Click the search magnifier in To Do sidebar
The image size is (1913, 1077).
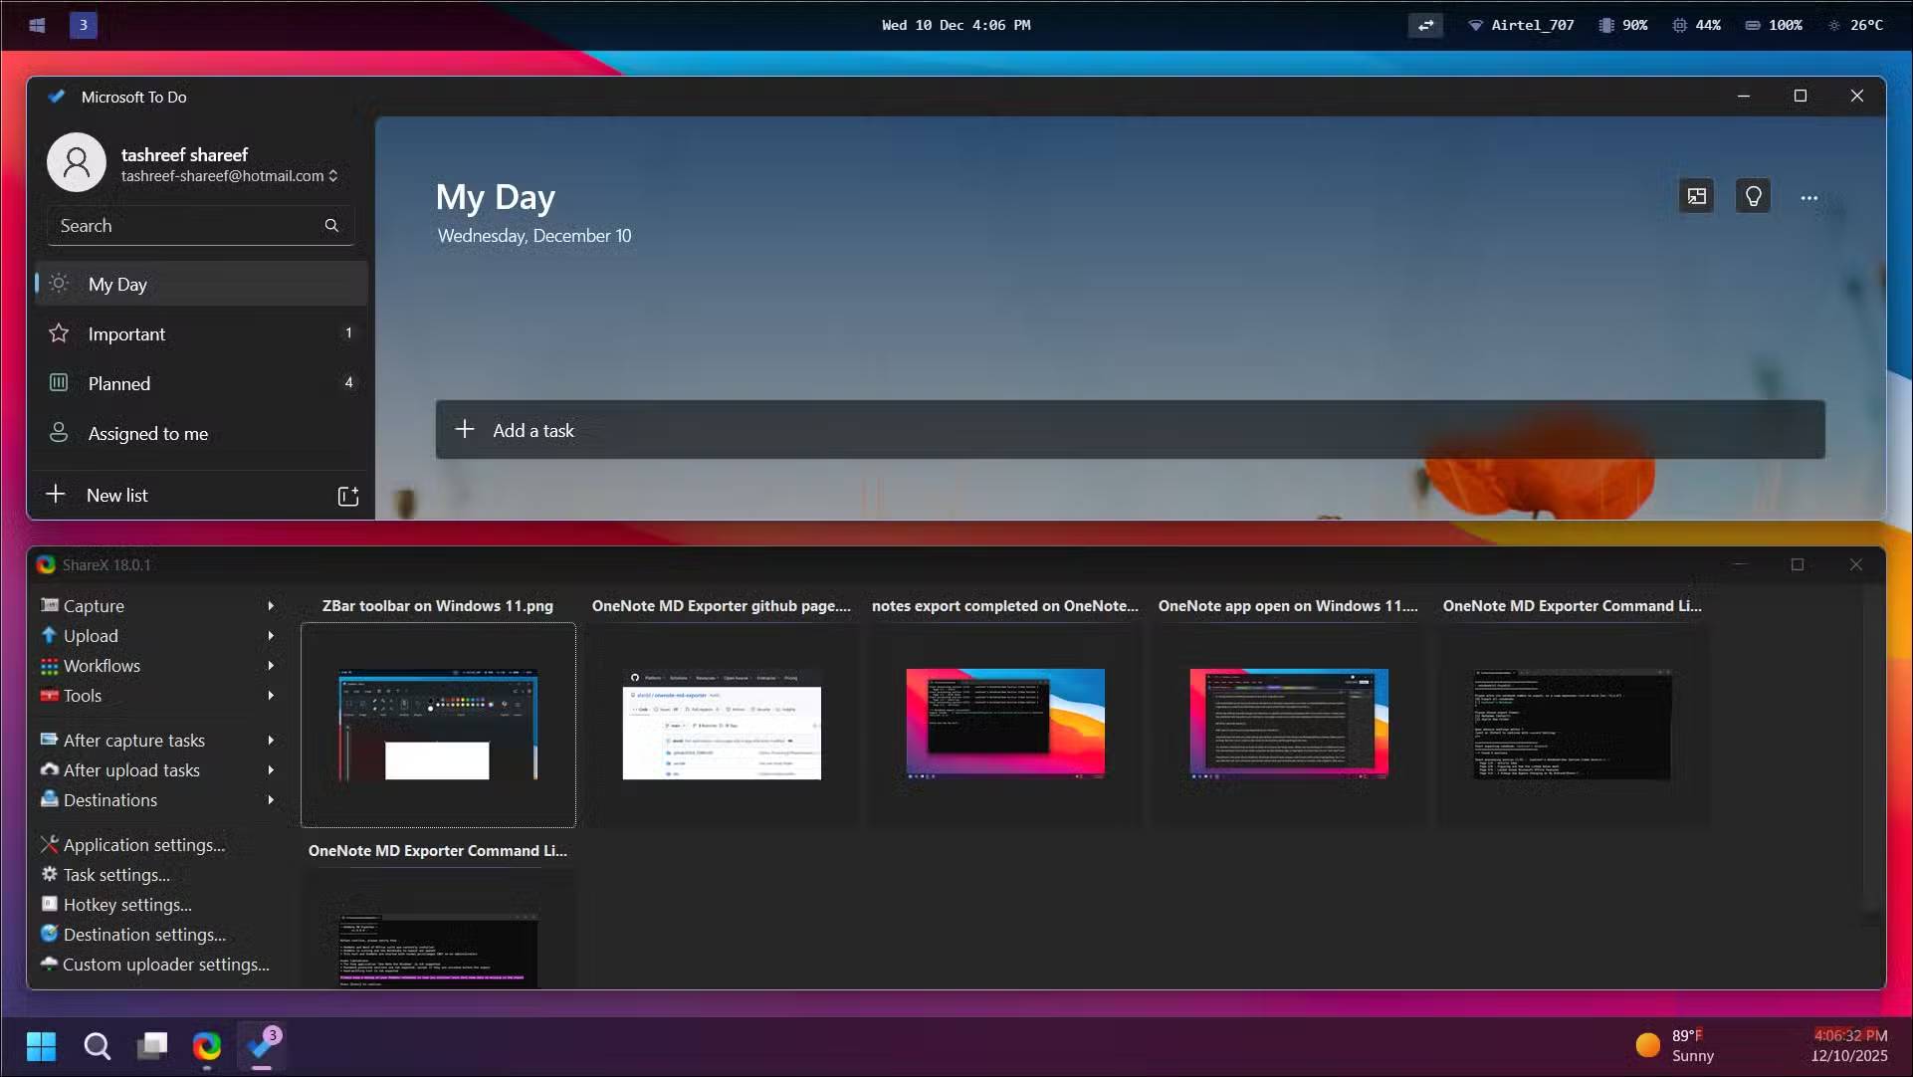(x=331, y=226)
